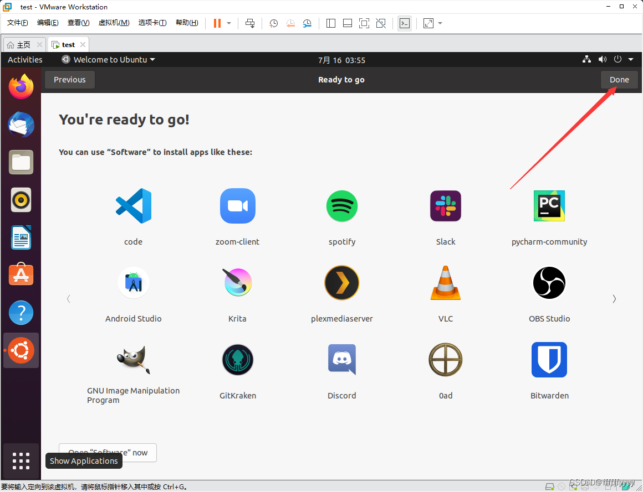Viewport: 643px width, 492px height.
Task: Click the VMware pause button
Action: coord(217,23)
